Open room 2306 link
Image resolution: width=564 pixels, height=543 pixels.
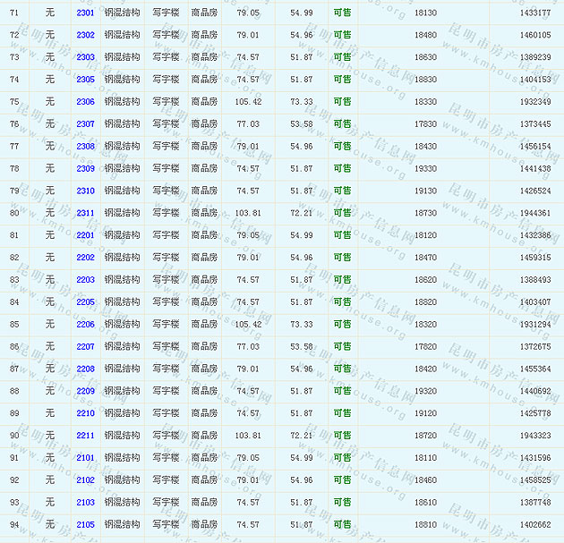click(85, 102)
